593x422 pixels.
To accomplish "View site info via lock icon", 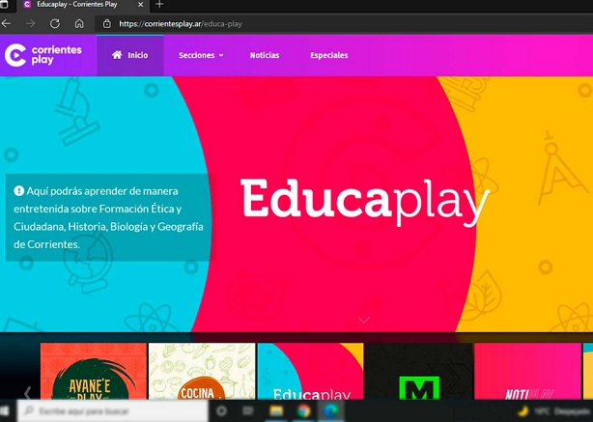I will [107, 24].
